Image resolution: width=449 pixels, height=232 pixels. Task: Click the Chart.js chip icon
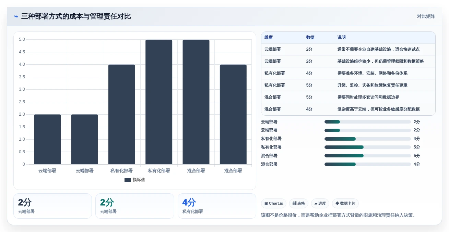coord(266,203)
